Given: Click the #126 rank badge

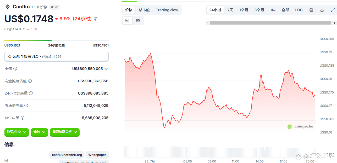Looking at the screenshot, I should [x=54, y=7].
